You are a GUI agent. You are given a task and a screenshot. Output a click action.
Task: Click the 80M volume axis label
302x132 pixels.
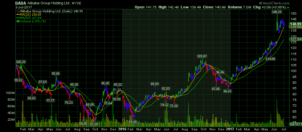[11, 100]
